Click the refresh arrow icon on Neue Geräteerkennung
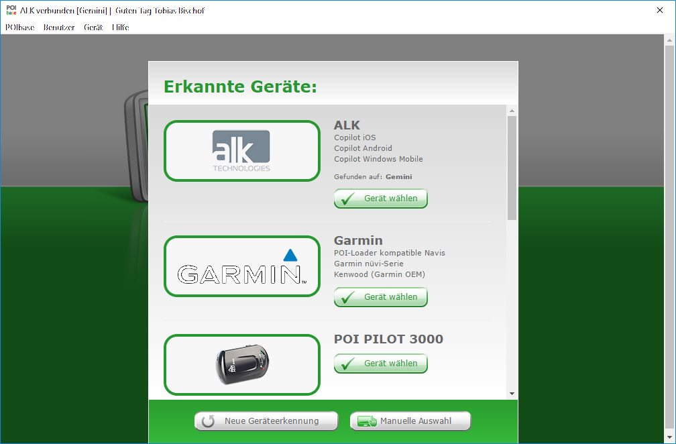The image size is (676, 444). 209,421
